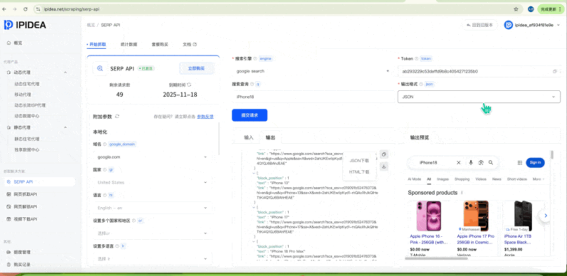Switch to the 输入 tab

click(249, 137)
